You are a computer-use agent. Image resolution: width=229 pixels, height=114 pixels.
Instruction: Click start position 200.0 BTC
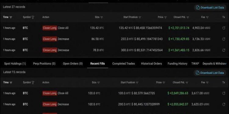(x=125, y=104)
